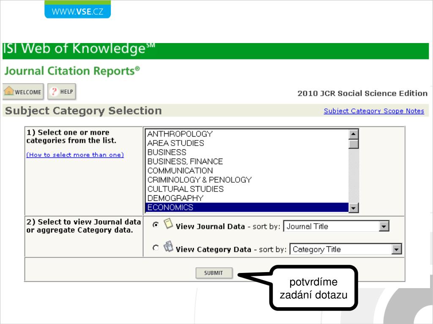This screenshot has height=324, width=433.
Task: Click the WELCOME home button
Action: 23,92
